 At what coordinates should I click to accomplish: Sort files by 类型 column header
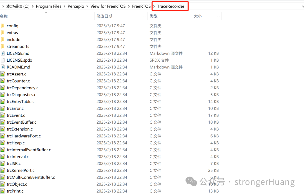tap(153, 16)
